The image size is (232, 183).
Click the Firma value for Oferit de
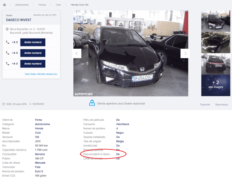coord(38,120)
